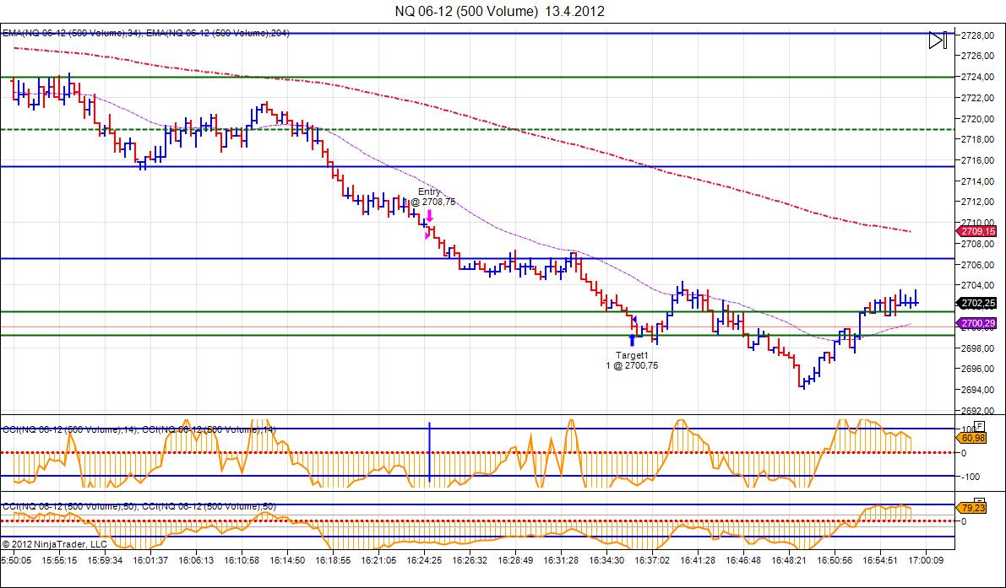Click the -100 label on CCI 14 axis

click(968, 477)
